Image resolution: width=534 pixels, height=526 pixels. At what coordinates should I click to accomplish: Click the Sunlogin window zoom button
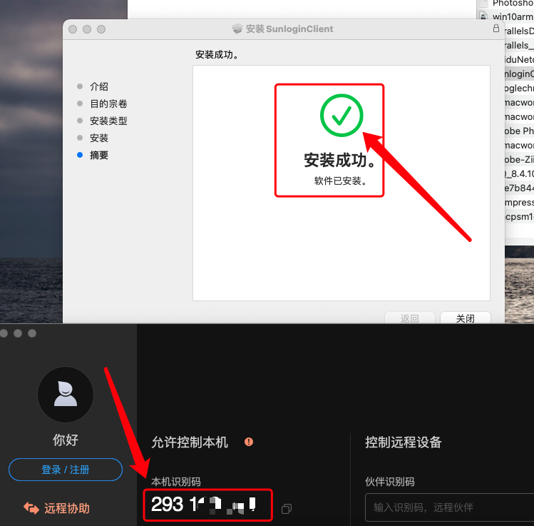coord(32,333)
